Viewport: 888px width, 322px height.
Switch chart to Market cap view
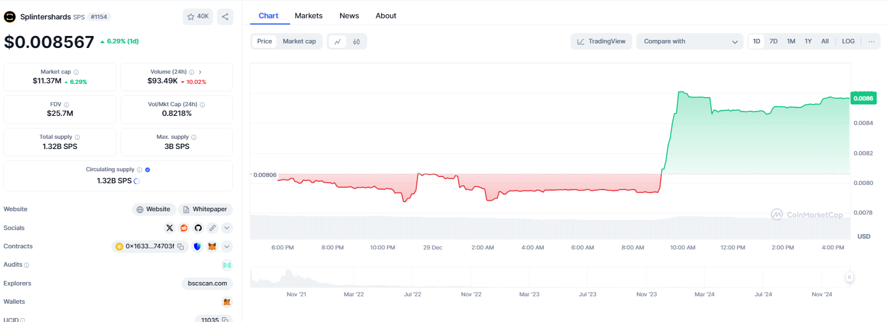(299, 41)
